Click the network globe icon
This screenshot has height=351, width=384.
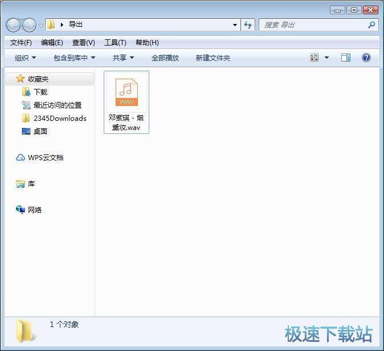point(21,210)
